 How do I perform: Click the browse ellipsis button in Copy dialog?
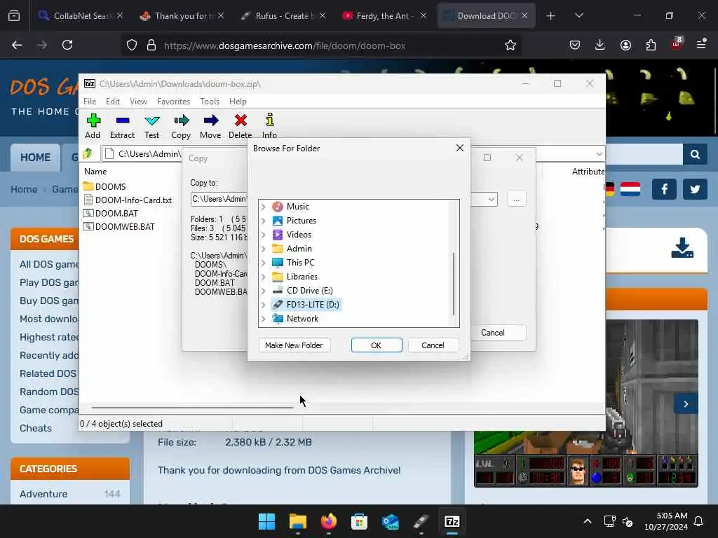click(517, 199)
